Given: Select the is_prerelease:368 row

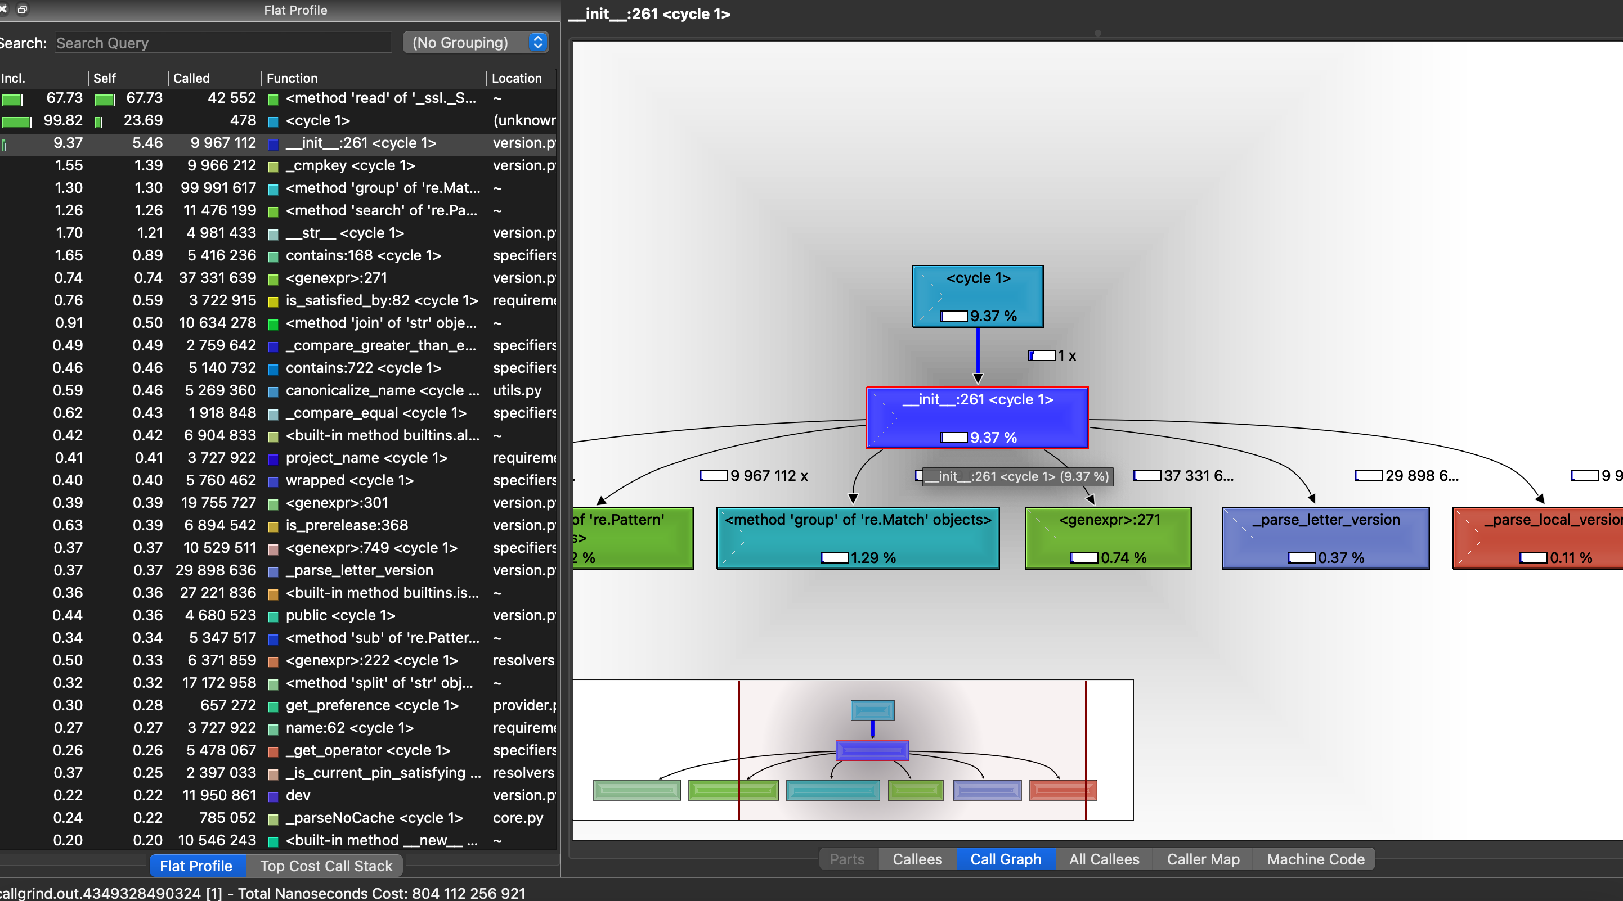Looking at the screenshot, I should 278,525.
